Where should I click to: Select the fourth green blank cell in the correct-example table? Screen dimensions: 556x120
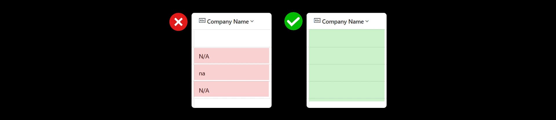pyautogui.click(x=347, y=91)
